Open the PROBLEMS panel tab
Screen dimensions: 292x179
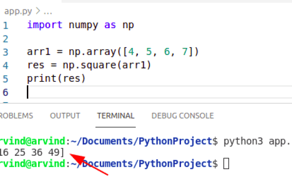pyautogui.click(x=16, y=116)
